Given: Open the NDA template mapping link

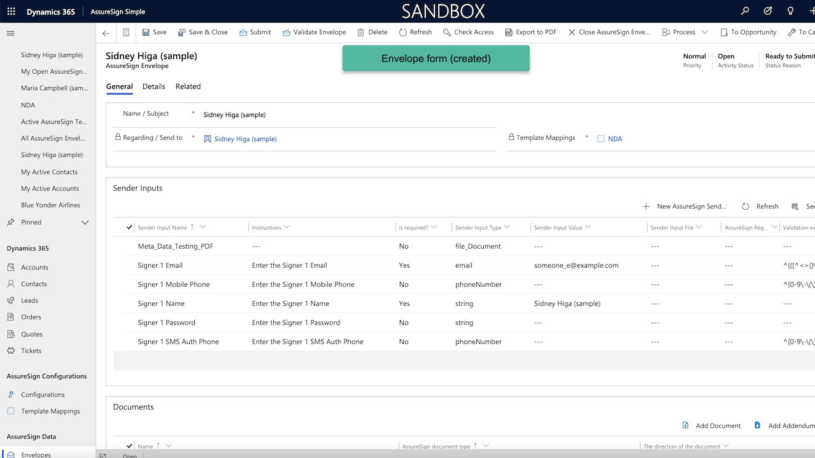Looking at the screenshot, I should pos(615,139).
